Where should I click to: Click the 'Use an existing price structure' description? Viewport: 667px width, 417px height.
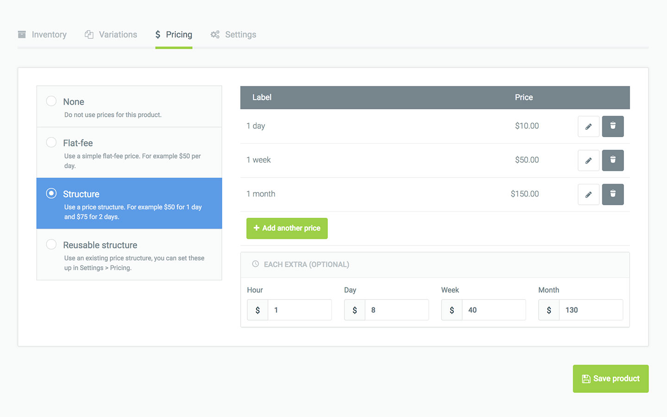click(x=134, y=263)
